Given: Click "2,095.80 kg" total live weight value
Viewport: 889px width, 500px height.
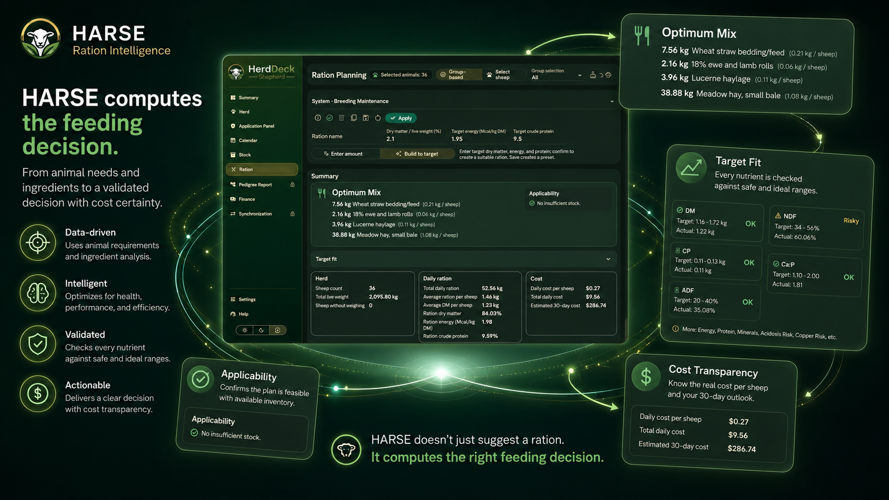Looking at the screenshot, I should point(383,297).
